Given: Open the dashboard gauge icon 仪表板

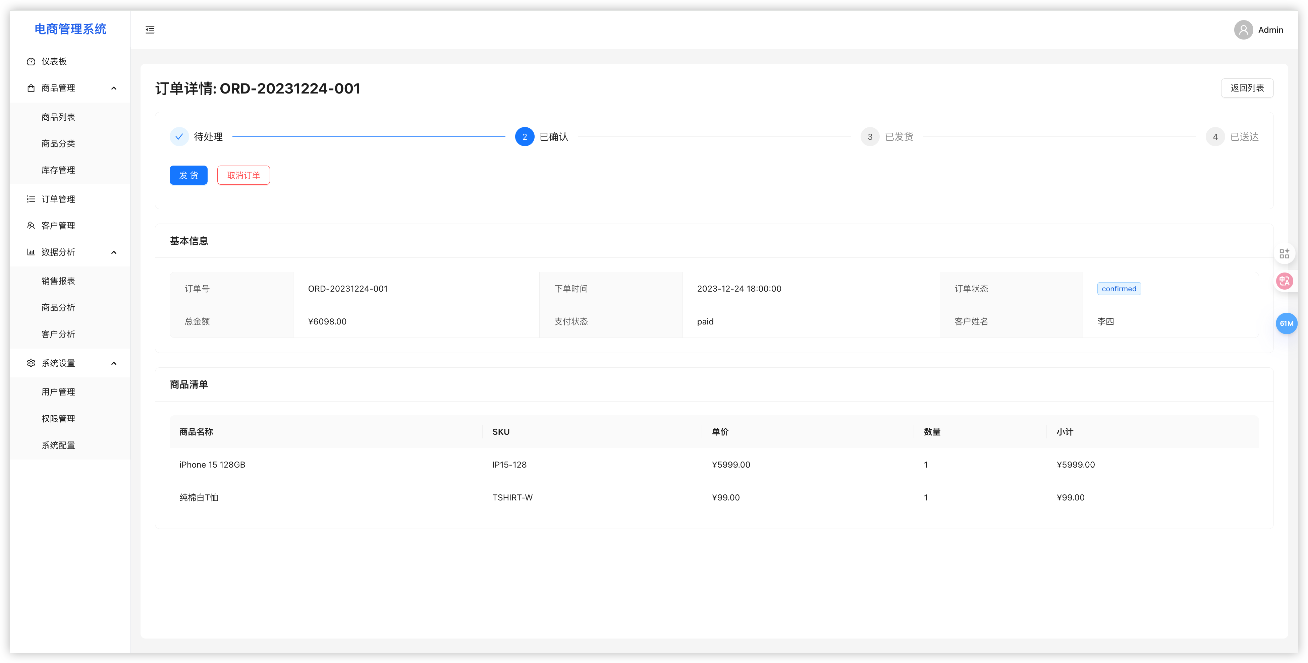Looking at the screenshot, I should [x=31, y=61].
